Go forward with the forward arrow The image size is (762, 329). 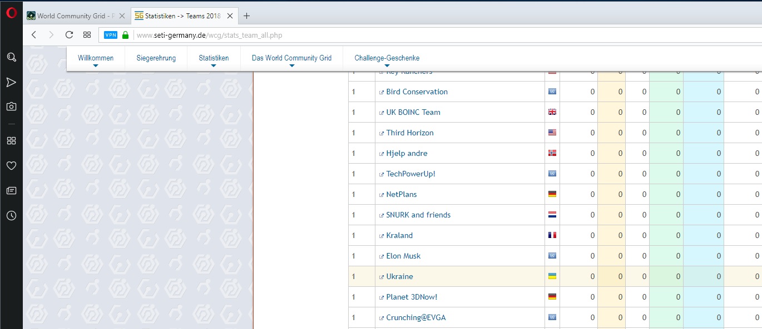tap(51, 35)
